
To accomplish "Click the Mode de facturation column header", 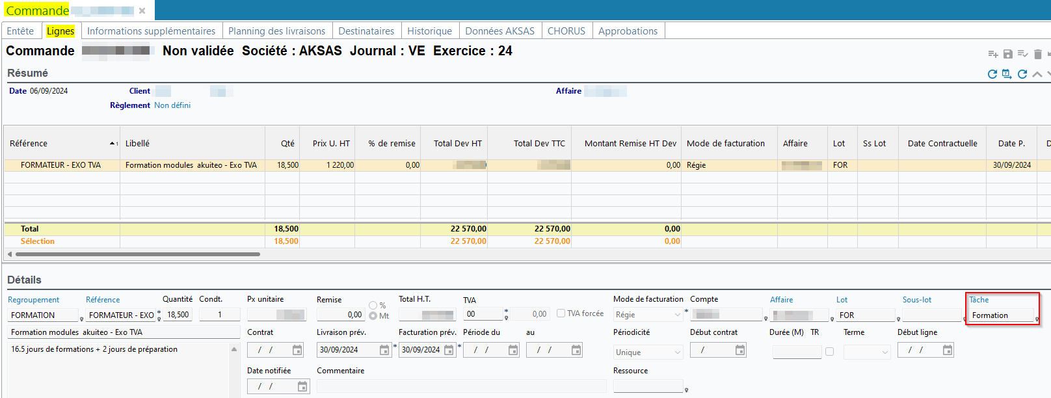I will coord(729,143).
